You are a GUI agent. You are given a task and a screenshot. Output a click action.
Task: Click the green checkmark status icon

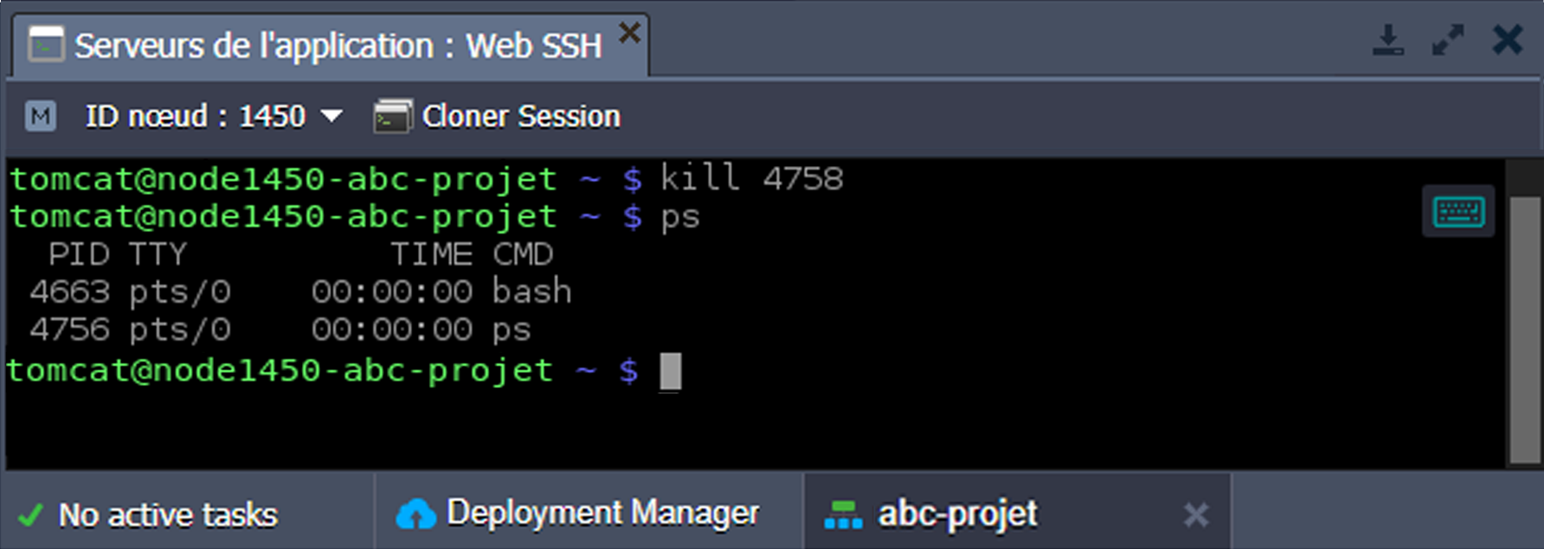coord(30,515)
